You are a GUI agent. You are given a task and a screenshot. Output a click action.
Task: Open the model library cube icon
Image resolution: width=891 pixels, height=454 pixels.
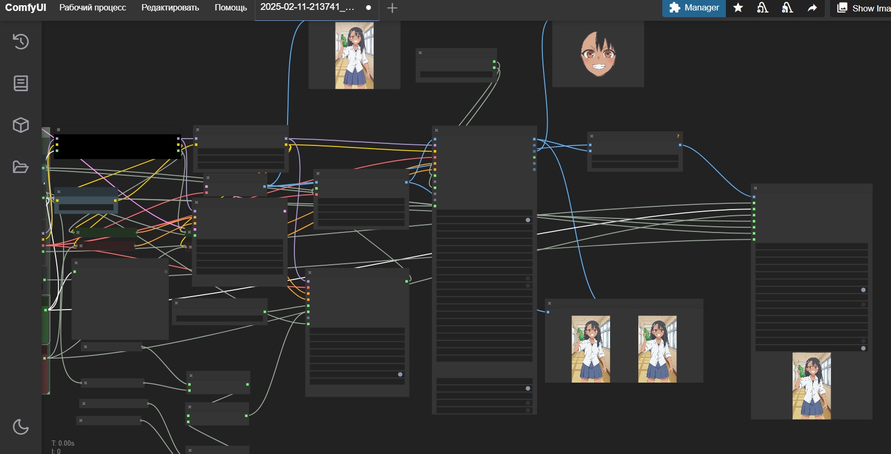coord(21,125)
